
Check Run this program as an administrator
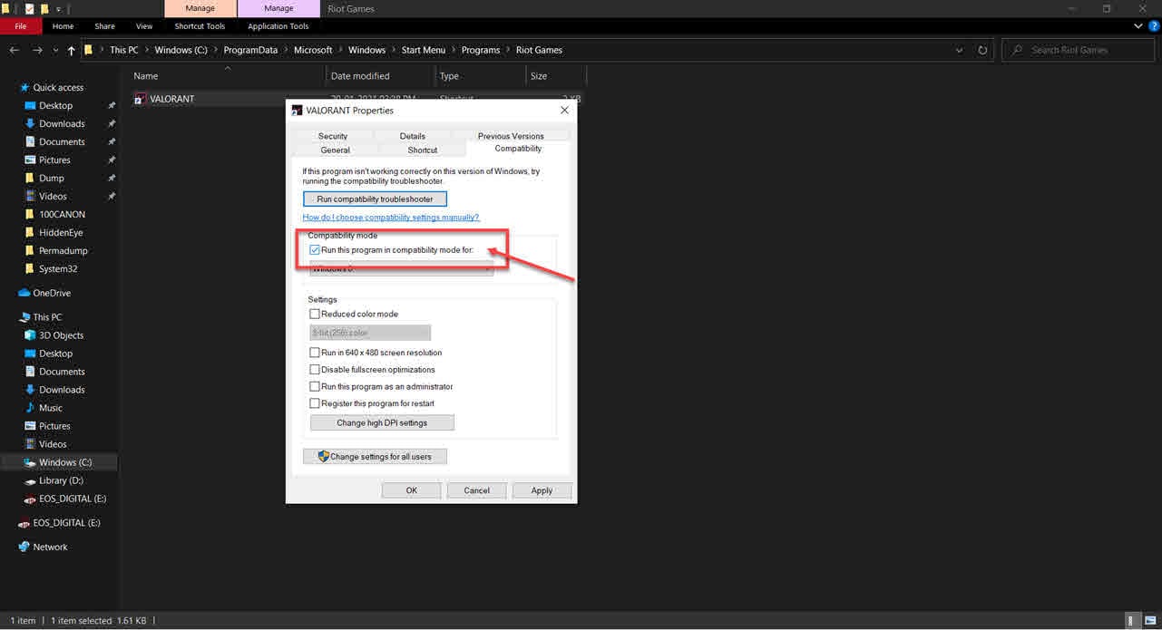pos(315,387)
